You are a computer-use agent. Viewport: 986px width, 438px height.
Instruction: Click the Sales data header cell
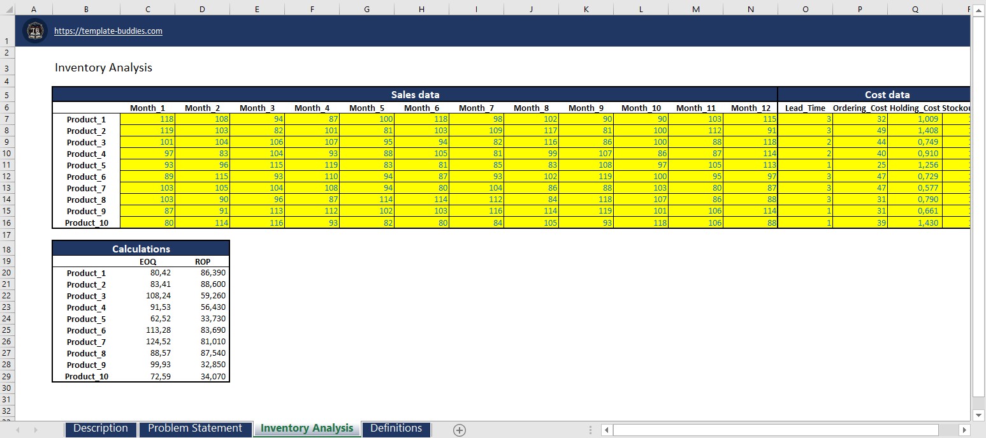click(416, 94)
